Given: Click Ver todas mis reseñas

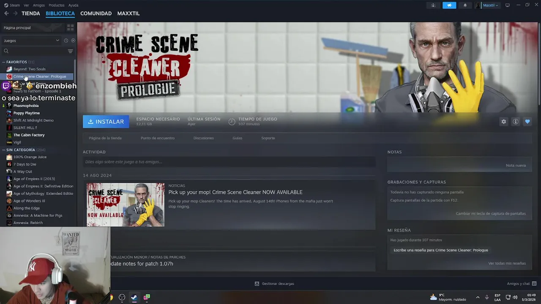Looking at the screenshot, I should coord(507,263).
